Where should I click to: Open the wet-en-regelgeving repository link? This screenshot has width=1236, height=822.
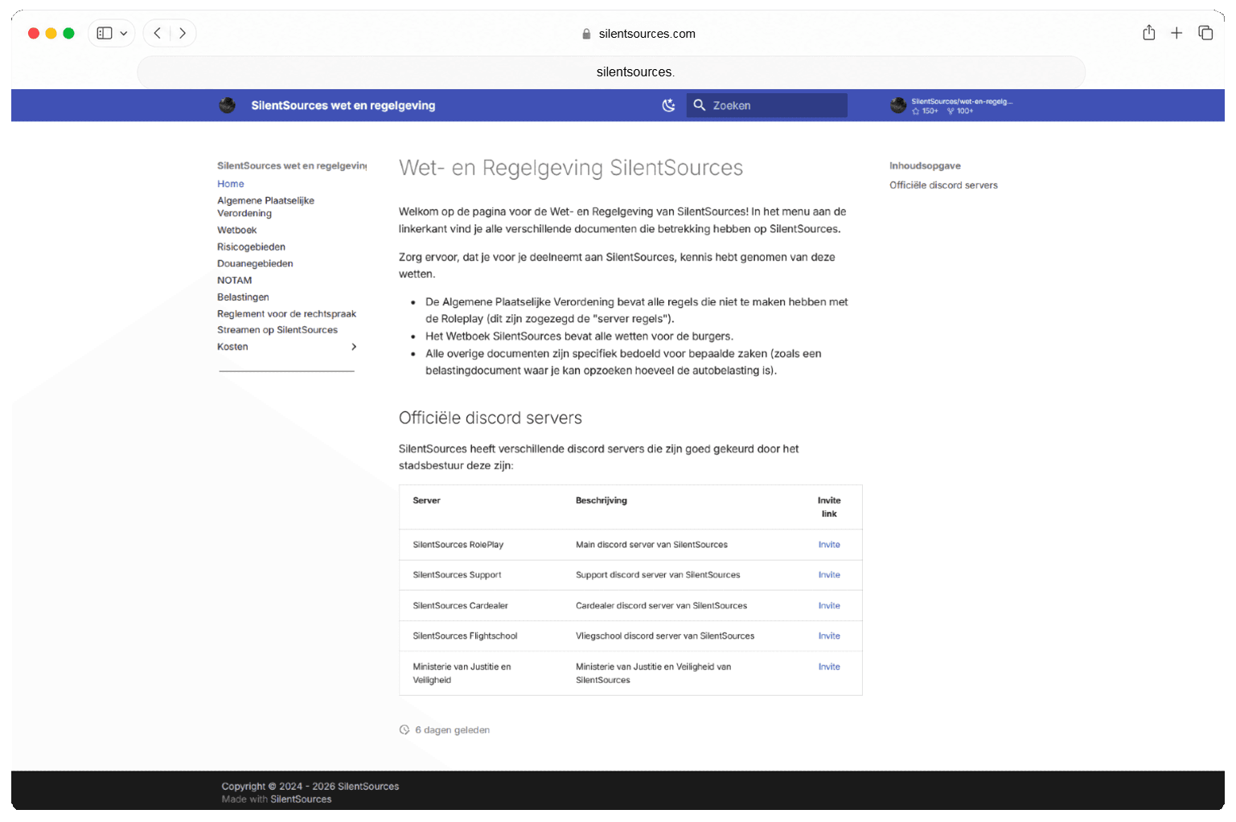click(x=951, y=106)
